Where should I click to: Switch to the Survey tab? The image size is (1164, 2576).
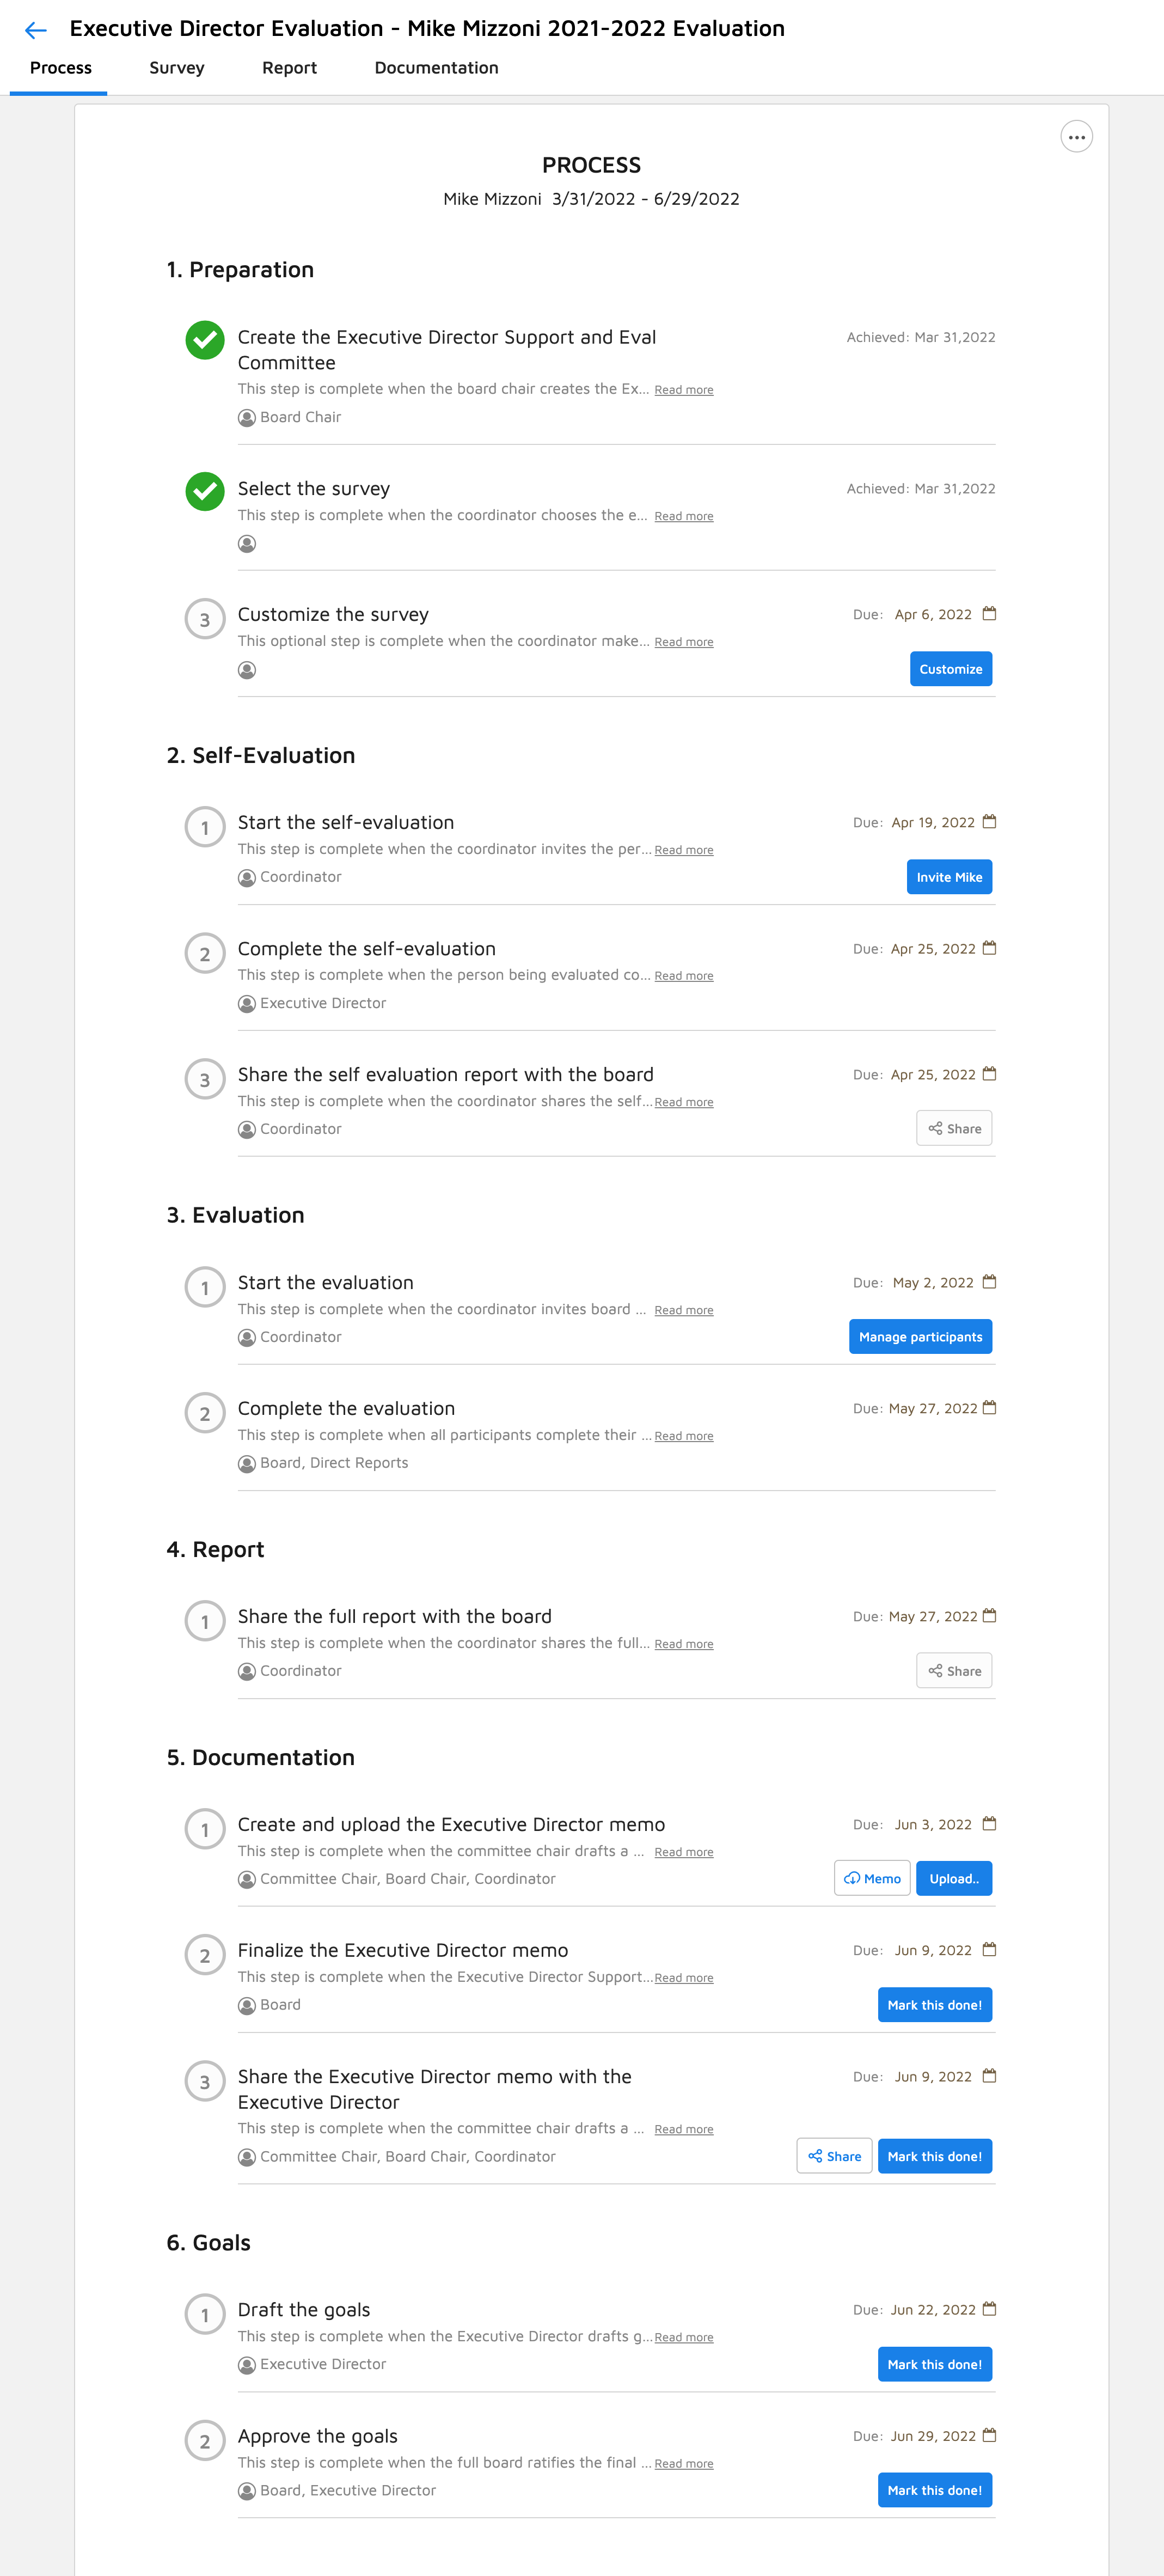coord(177,68)
